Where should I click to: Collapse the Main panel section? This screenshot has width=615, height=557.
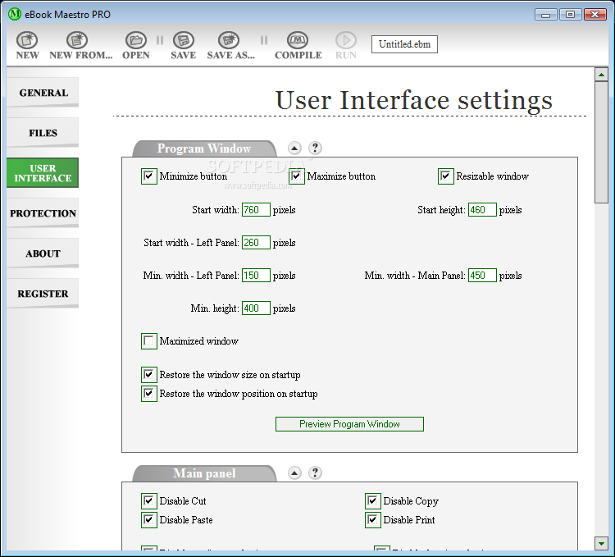pyautogui.click(x=294, y=473)
